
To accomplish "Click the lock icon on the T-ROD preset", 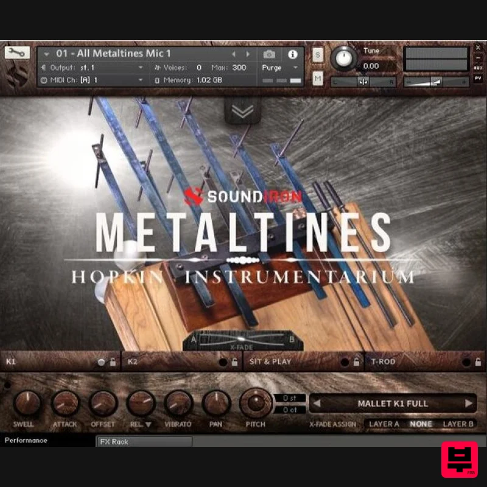I will 478,362.
